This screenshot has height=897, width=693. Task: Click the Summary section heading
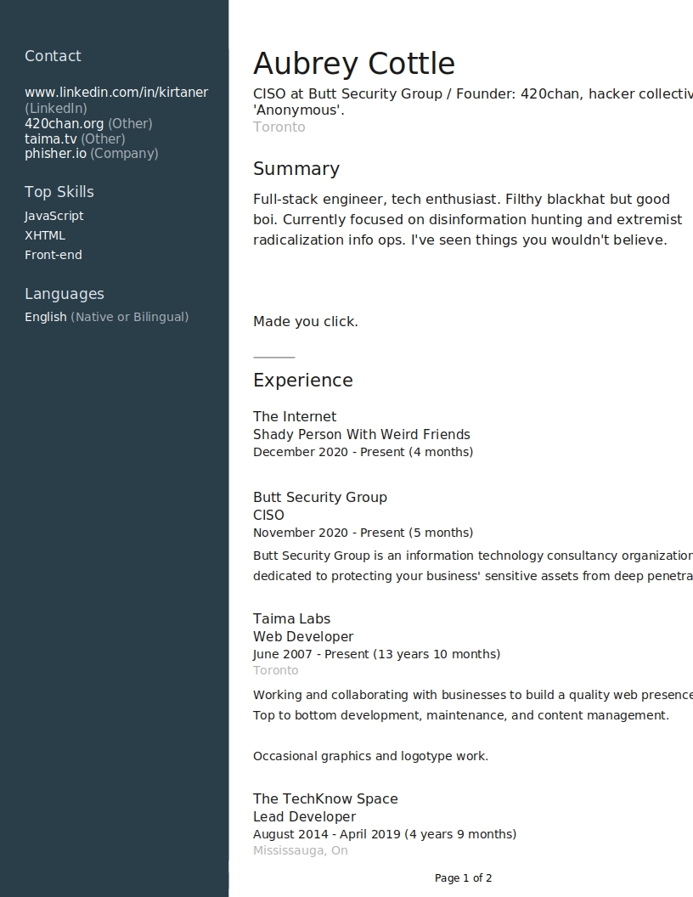coord(296,169)
